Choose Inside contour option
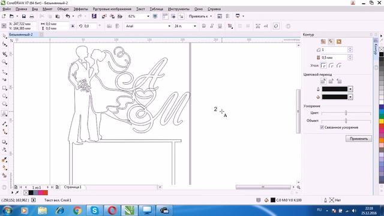384x216 pixels. click(331, 41)
